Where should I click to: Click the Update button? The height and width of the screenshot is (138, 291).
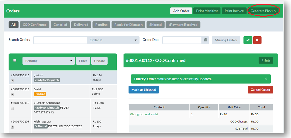(99, 61)
